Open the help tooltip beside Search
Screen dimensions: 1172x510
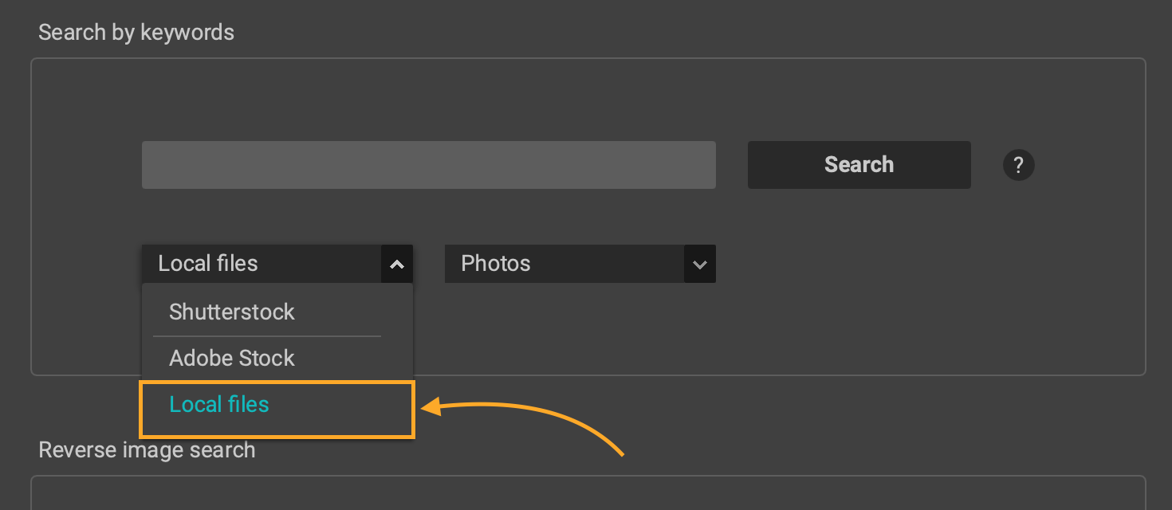click(1018, 165)
